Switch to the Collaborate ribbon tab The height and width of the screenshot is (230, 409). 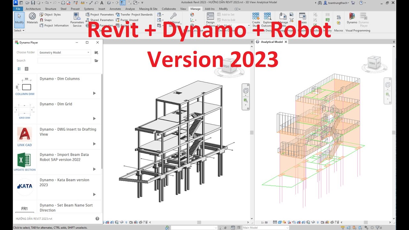(169, 9)
